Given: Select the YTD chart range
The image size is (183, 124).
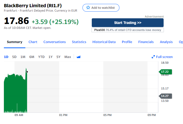Looking at the screenshot, I should (41, 57).
